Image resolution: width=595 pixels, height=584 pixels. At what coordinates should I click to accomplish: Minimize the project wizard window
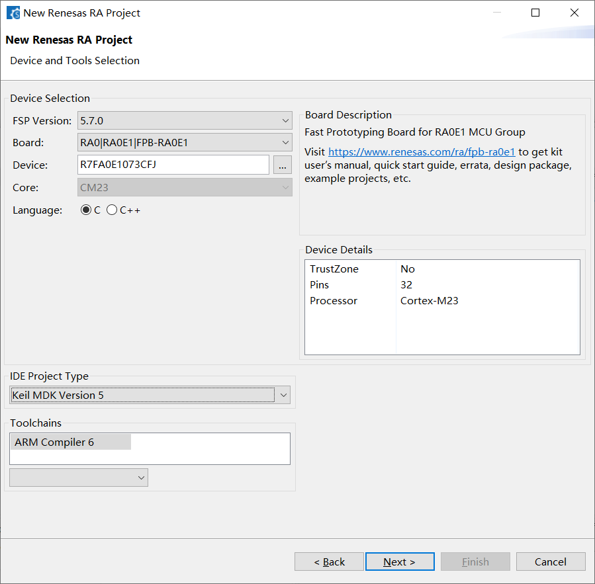pyautogui.click(x=496, y=13)
